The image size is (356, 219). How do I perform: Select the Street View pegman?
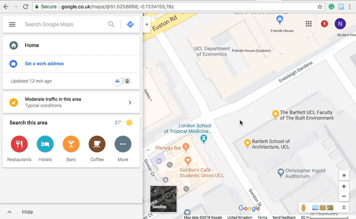tap(303, 208)
